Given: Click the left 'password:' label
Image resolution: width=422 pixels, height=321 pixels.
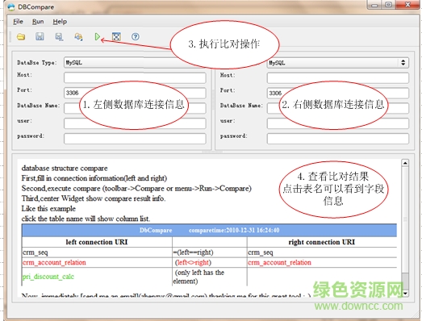Looking at the screenshot, I should point(31,136).
